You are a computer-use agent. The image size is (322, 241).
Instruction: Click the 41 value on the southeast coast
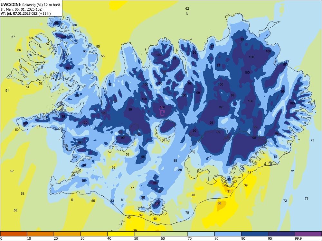point(249,173)
